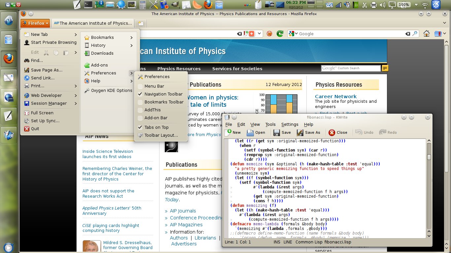Click the wrench and screwdriver settings icon
The image size is (451, 253).
[x=154, y=5]
